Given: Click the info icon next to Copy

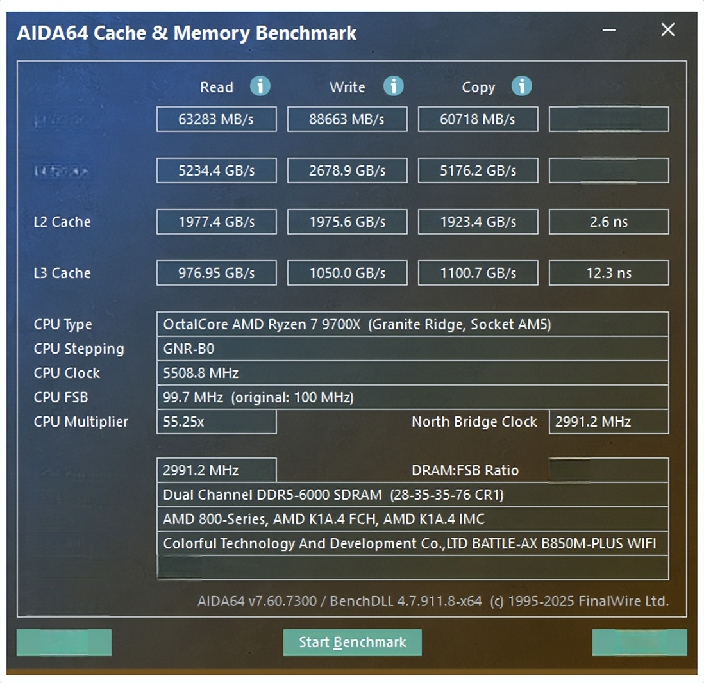Looking at the screenshot, I should 522,86.
